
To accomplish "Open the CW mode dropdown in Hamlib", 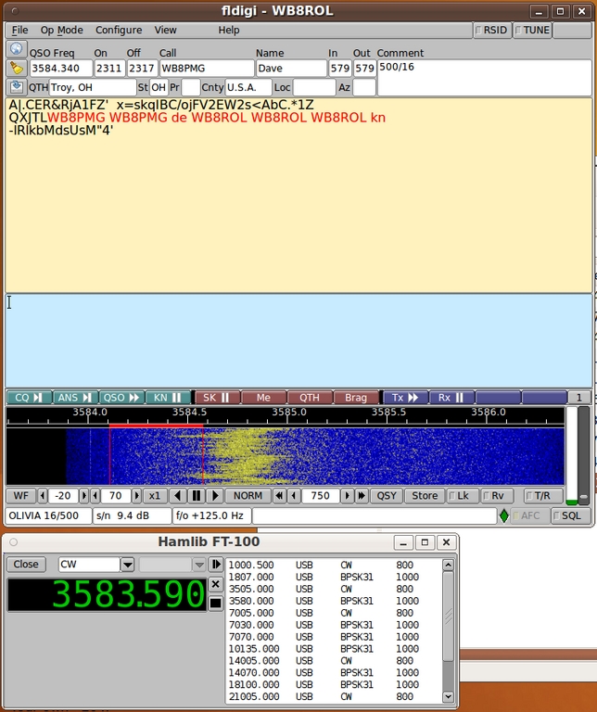I will coord(128,565).
